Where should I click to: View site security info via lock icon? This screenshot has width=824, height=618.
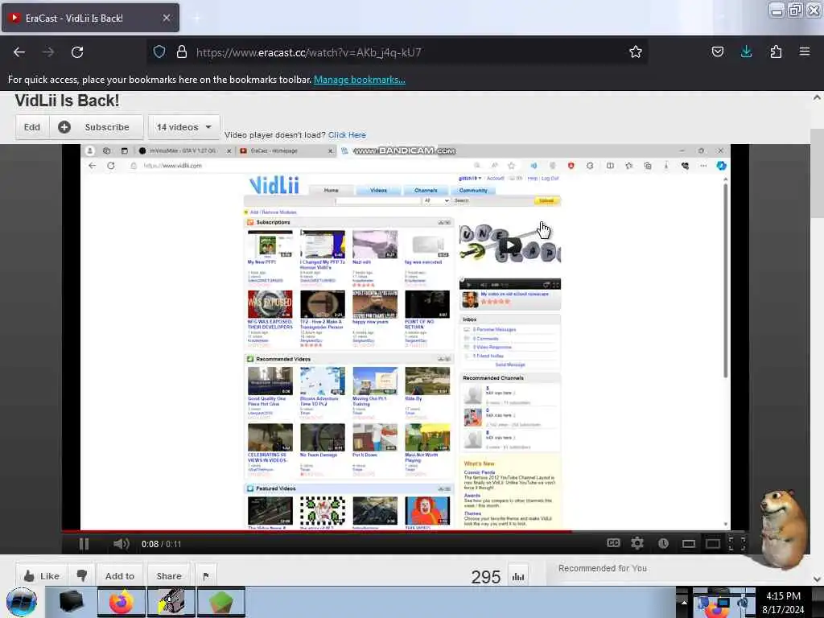pyautogui.click(x=181, y=51)
